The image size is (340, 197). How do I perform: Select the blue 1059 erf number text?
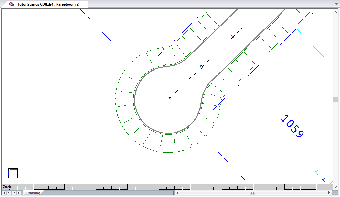click(x=292, y=127)
